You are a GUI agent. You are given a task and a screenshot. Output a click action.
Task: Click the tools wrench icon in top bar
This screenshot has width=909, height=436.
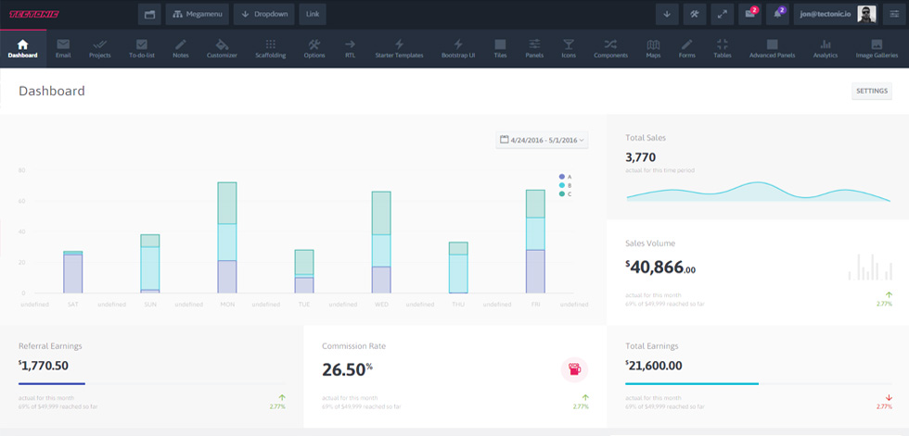point(695,15)
